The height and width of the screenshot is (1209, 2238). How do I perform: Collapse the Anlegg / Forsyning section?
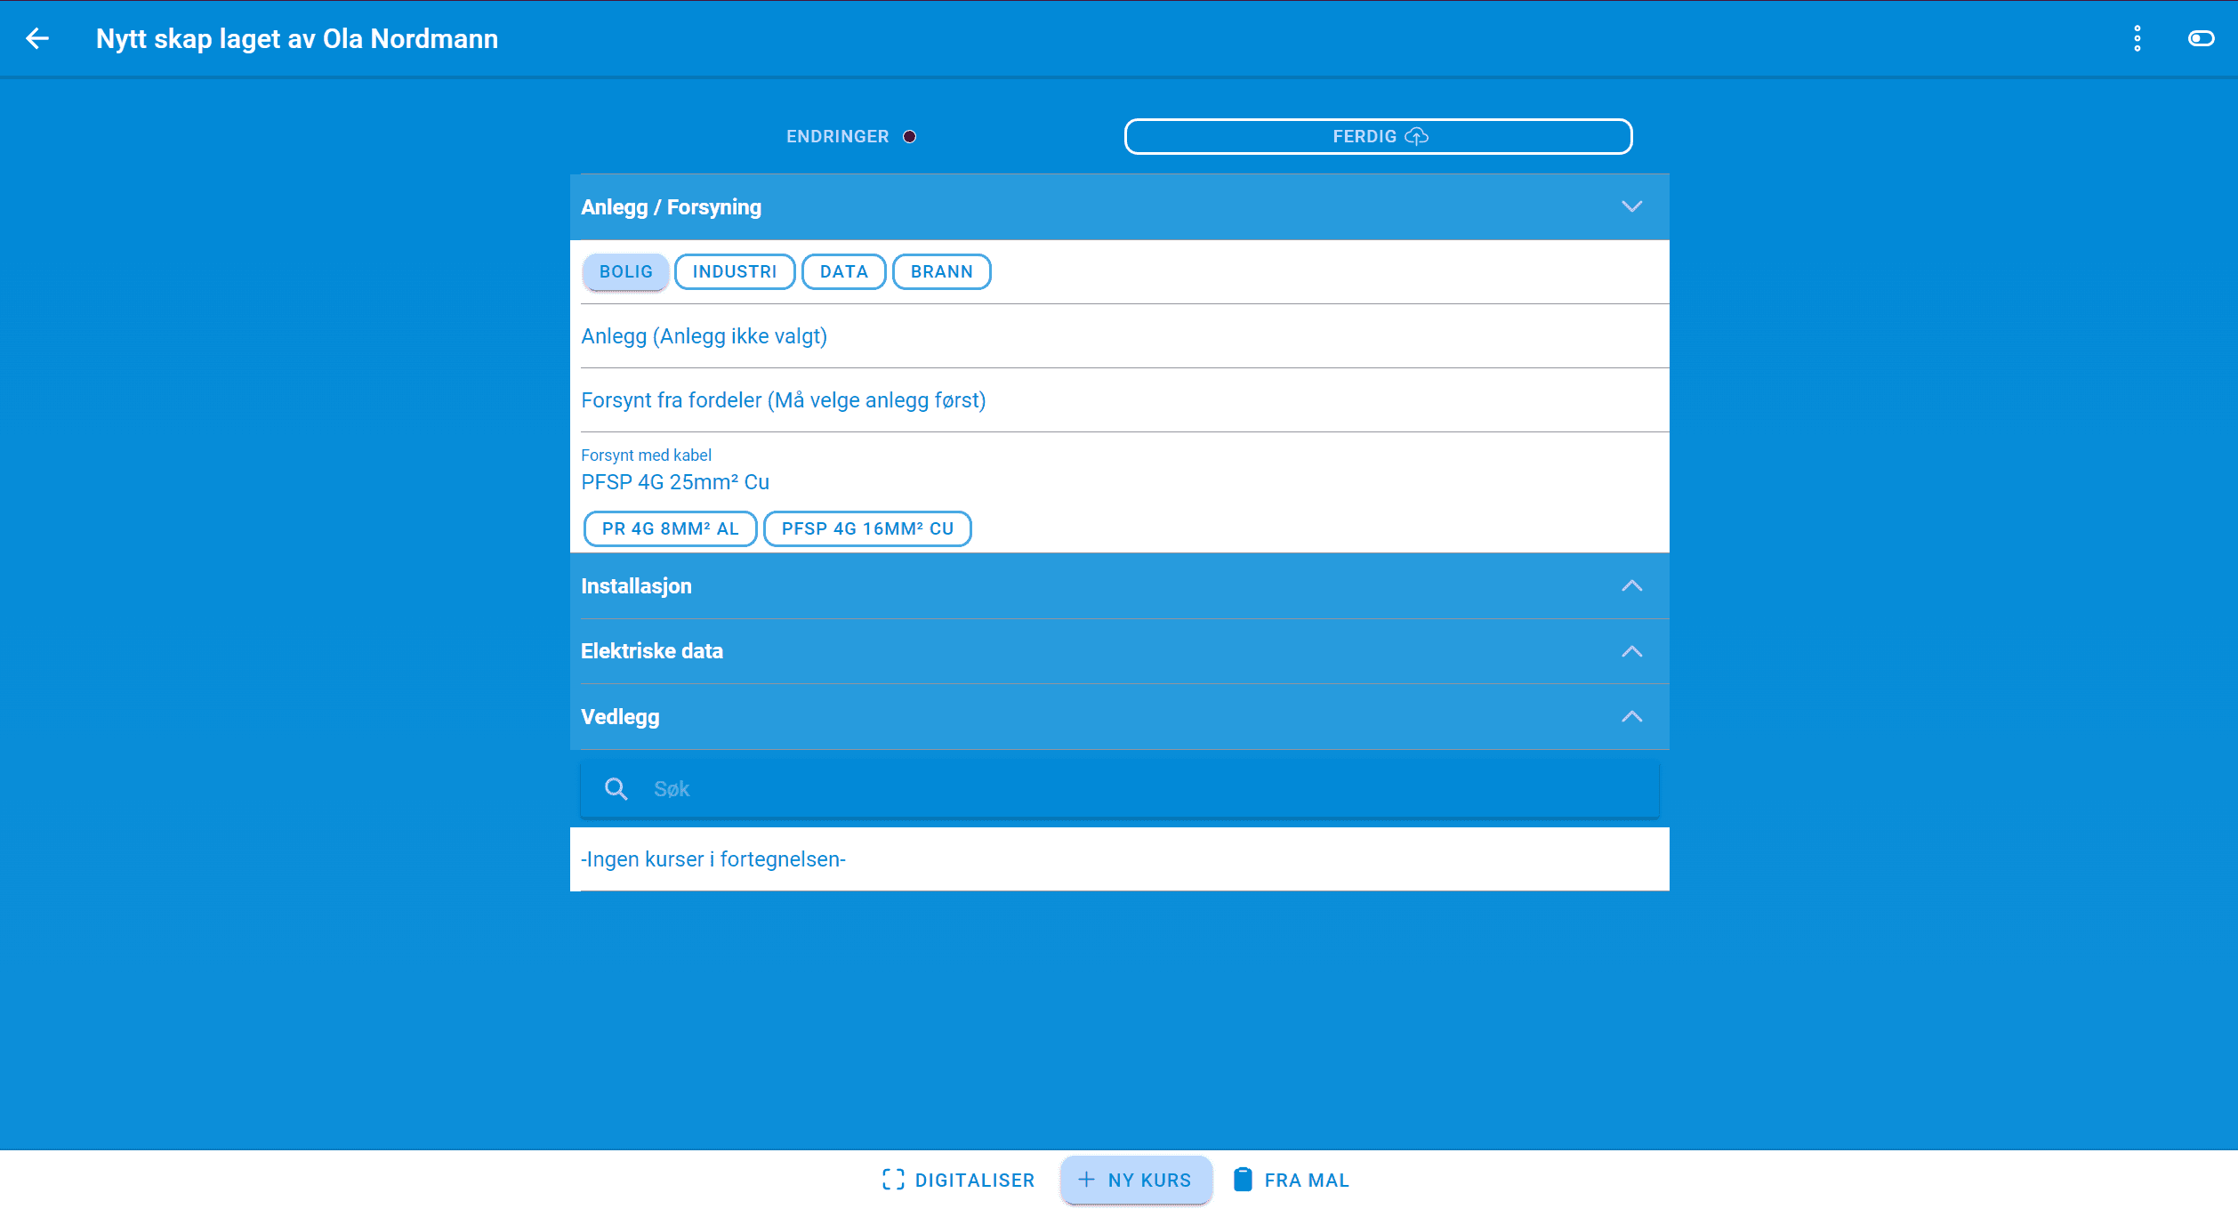click(1631, 206)
